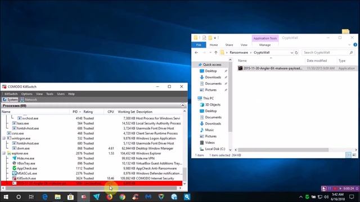This screenshot has height=202, width=360.
Task: Select the AppCheck.exe process icon
Action: coord(14,168)
